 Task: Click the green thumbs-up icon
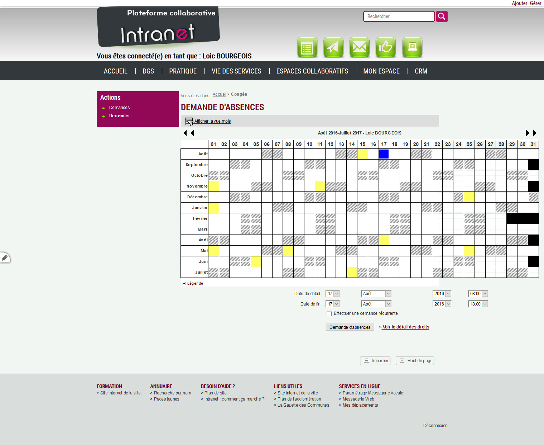click(386, 47)
